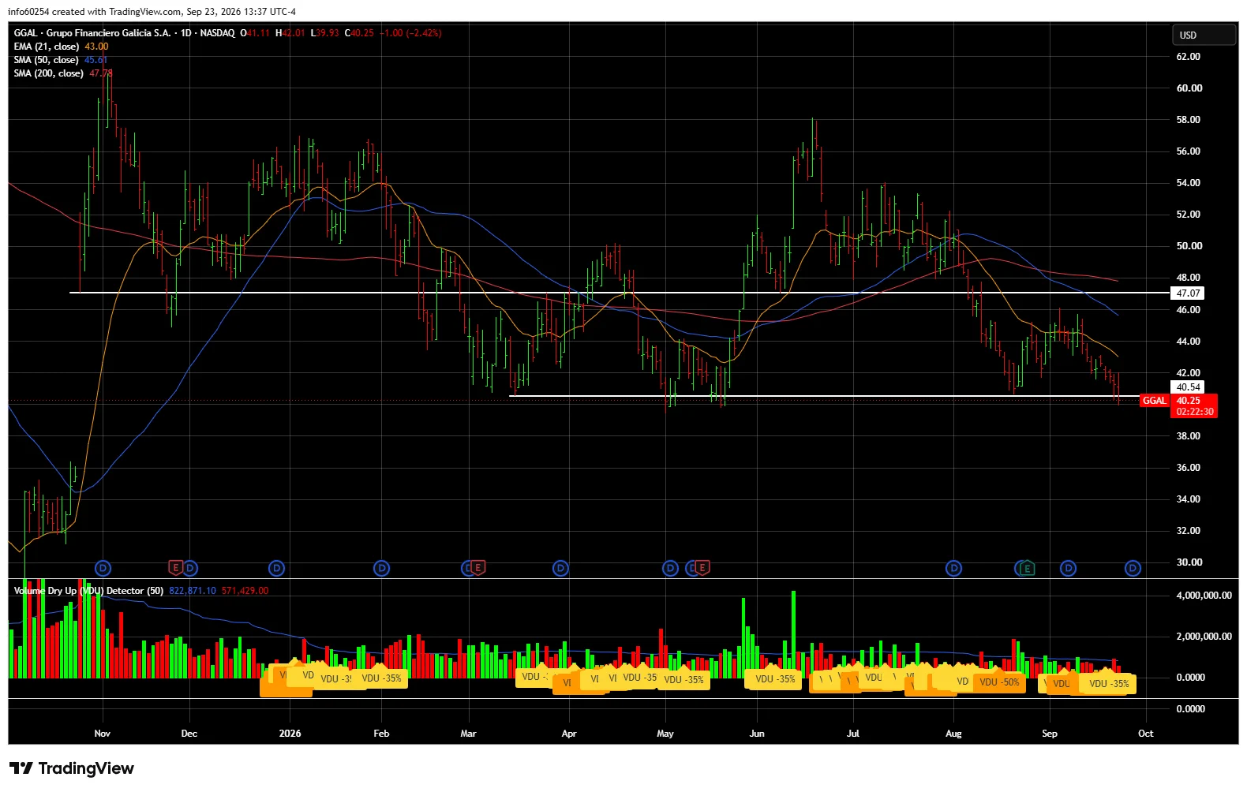1247x792 pixels.
Task: Click the 56.00 price axis label
Action: [1189, 151]
